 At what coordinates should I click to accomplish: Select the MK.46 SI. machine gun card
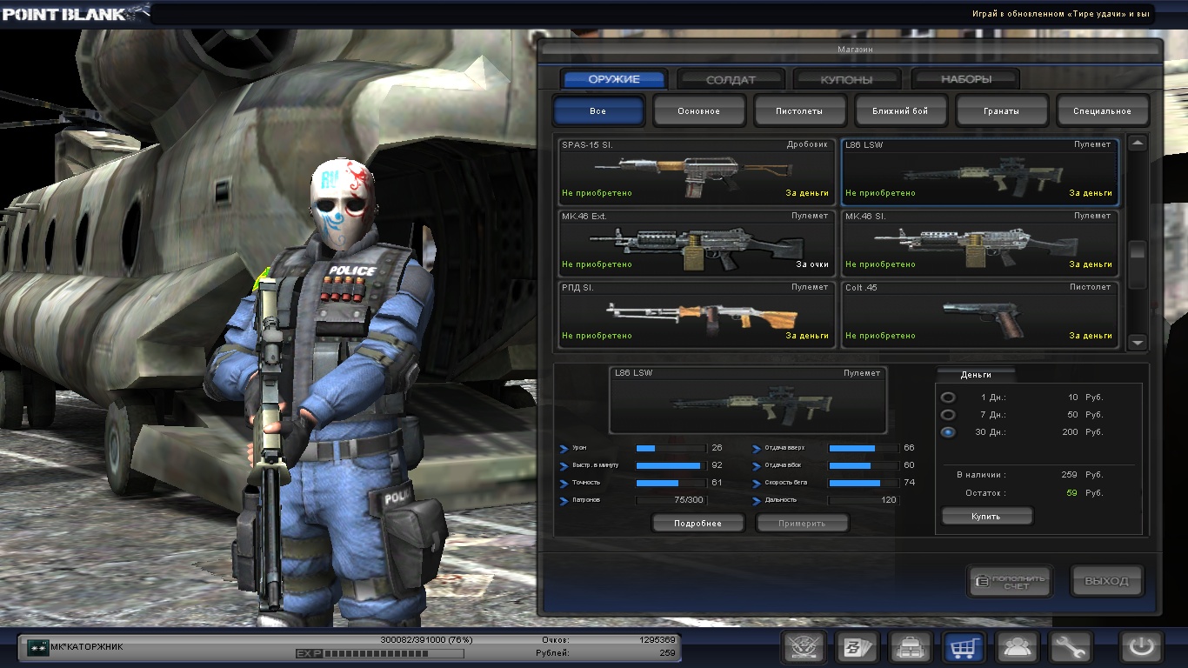(979, 244)
